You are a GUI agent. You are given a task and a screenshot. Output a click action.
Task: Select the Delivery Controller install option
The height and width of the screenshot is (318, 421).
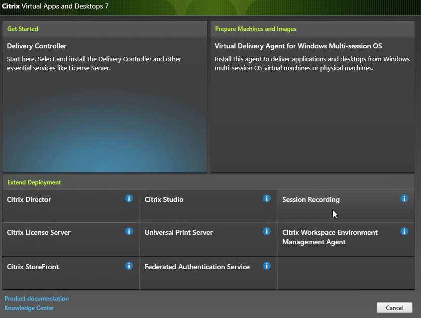pos(105,104)
